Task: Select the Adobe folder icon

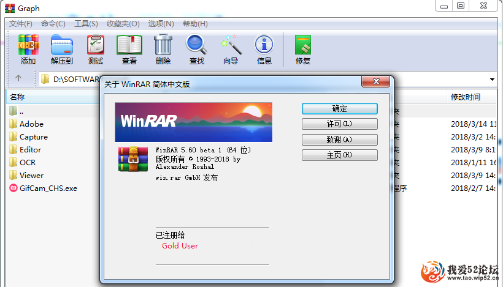Action: coord(13,124)
